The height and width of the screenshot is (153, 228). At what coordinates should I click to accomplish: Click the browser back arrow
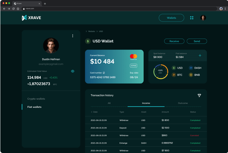pos(4,9)
